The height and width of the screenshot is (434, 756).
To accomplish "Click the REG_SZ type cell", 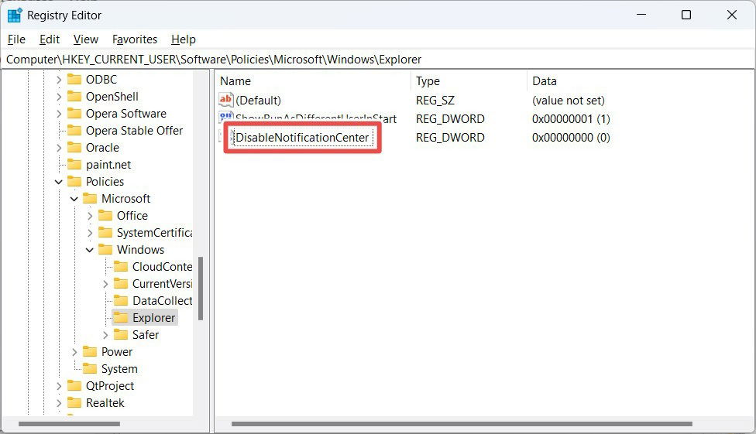I will (x=435, y=101).
